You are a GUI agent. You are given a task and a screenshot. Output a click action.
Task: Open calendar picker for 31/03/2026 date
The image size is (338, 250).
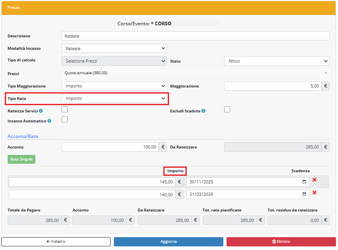[x=304, y=194]
